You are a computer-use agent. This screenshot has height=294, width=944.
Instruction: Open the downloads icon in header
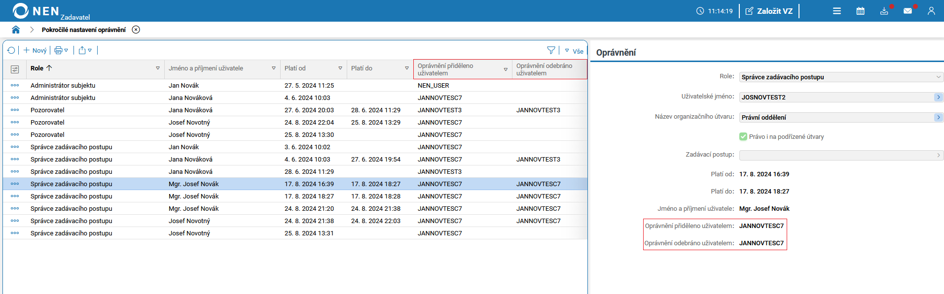884,11
